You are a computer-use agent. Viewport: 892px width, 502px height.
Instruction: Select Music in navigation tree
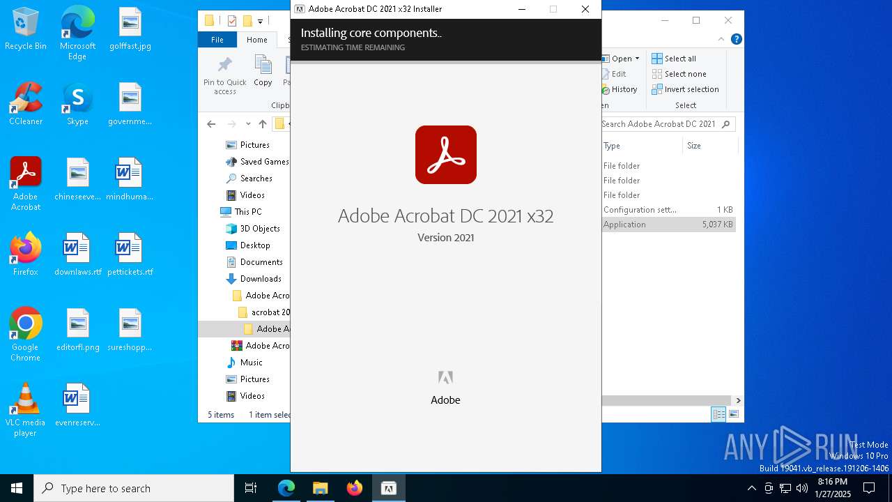(245, 363)
